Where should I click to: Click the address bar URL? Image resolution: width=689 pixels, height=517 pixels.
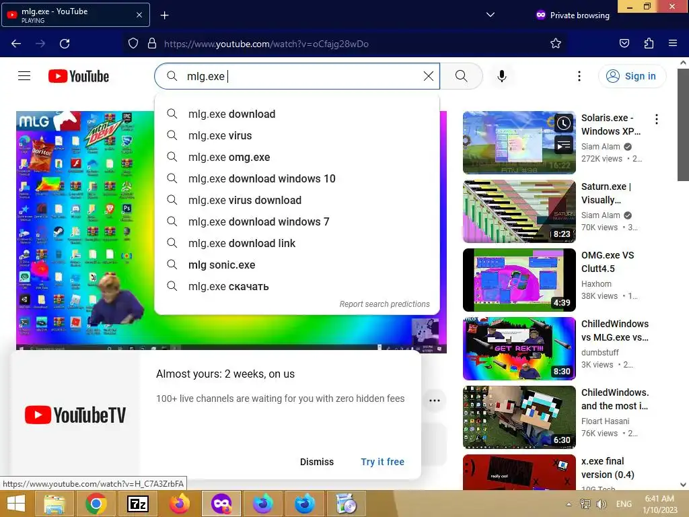click(x=266, y=44)
